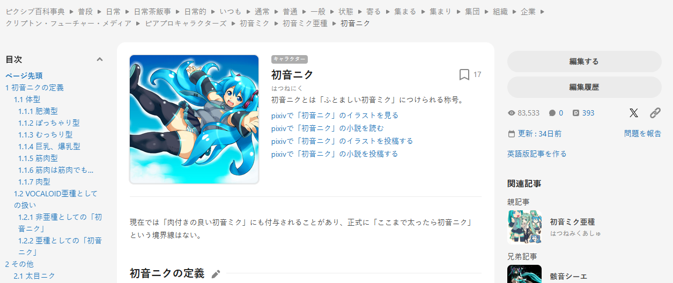Click the update date calendar icon

pyautogui.click(x=511, y=134)
